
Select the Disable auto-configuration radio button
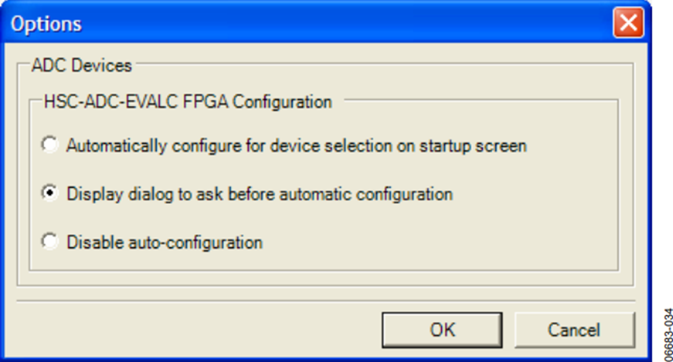coord(50,241)
